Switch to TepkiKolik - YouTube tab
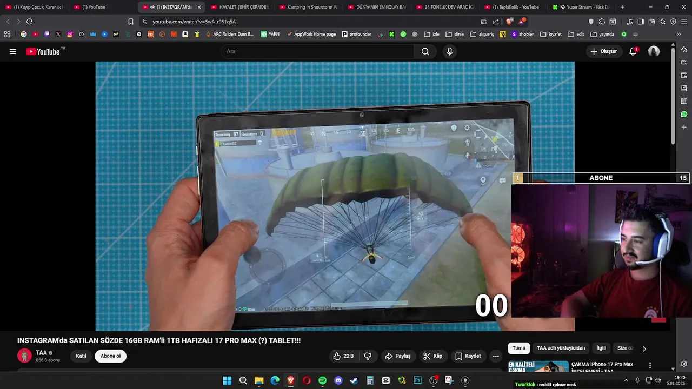 (x=513, y=7)
